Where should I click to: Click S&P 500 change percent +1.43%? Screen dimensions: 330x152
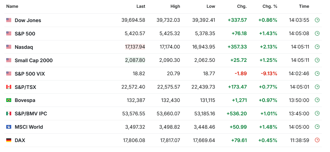269,33
